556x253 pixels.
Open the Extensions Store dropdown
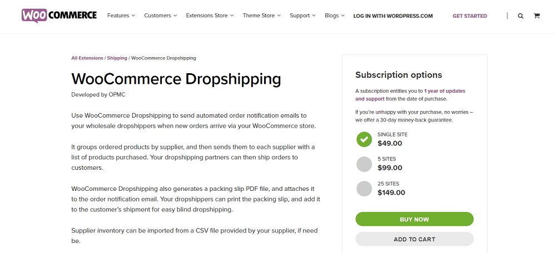210,16
